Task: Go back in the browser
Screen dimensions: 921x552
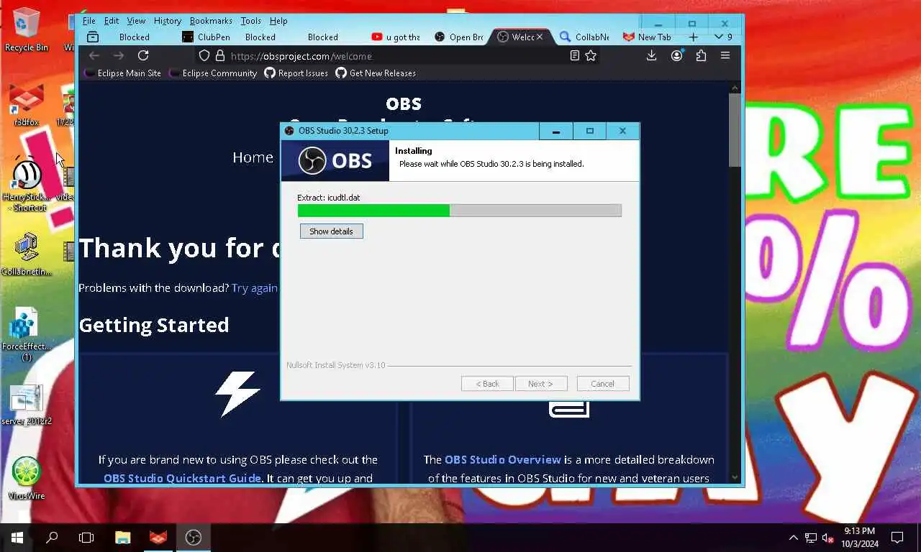Action: point(94,55)
